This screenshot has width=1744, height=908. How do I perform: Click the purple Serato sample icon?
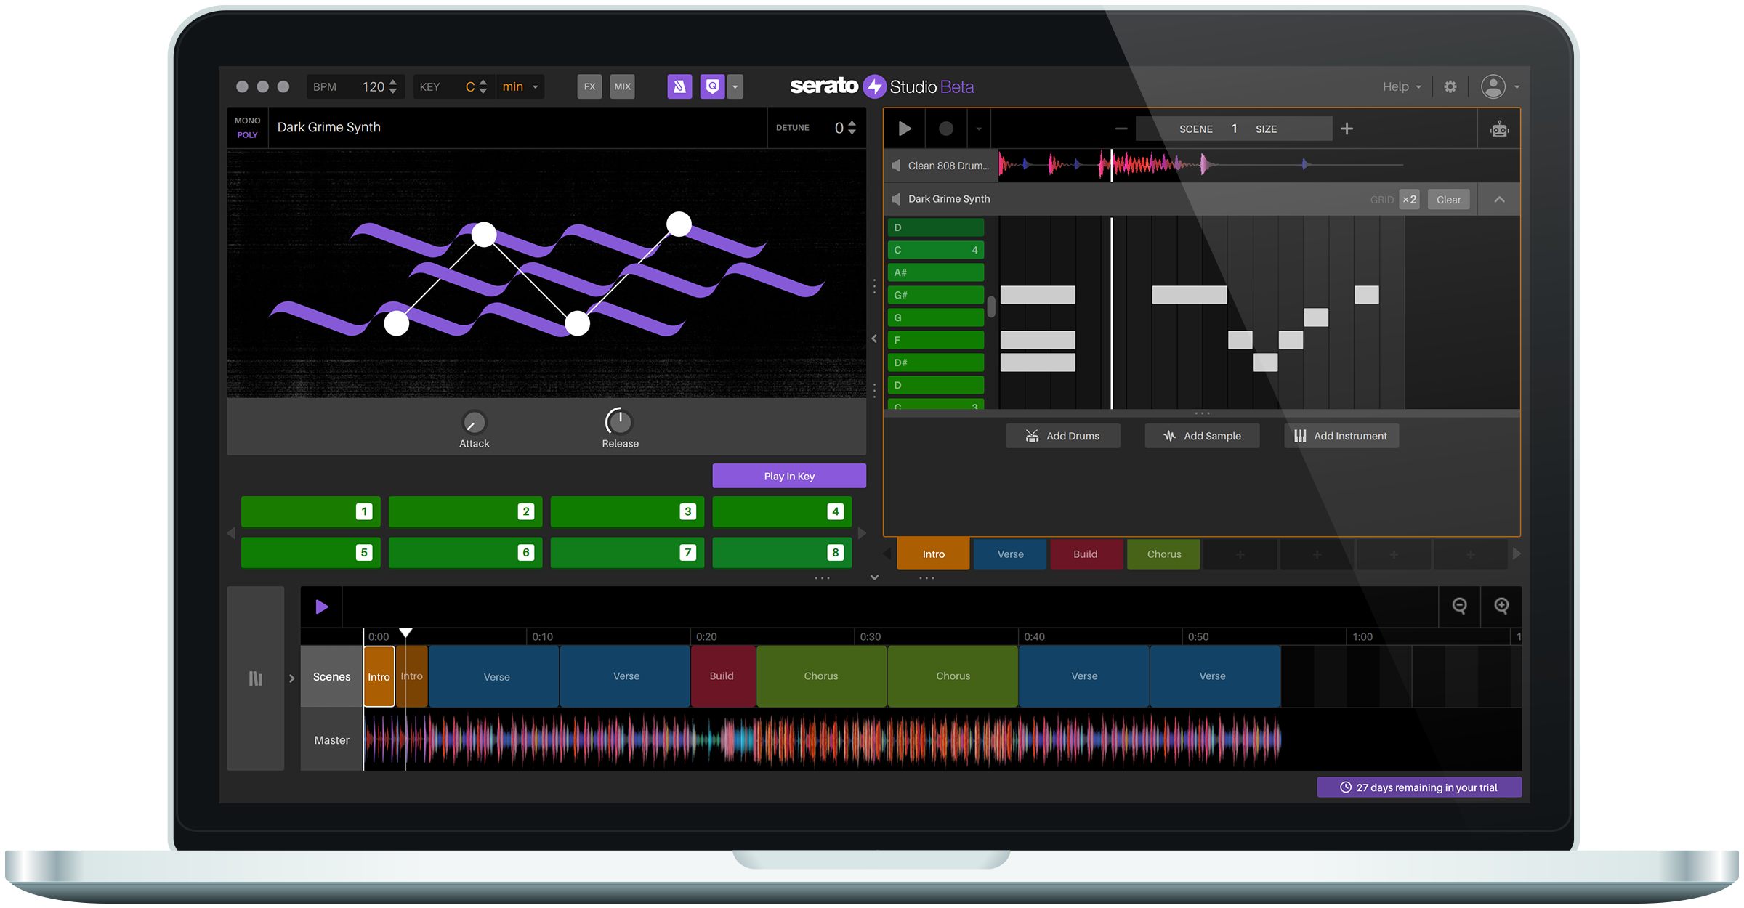point(679,87)
